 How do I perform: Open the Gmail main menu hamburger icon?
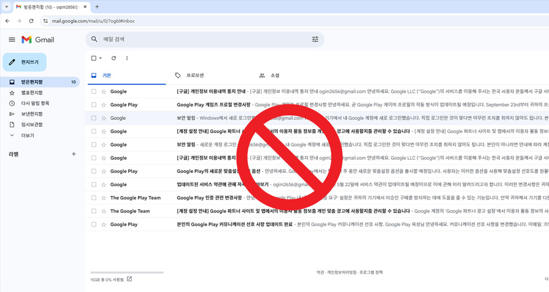(x=12, y=40)
